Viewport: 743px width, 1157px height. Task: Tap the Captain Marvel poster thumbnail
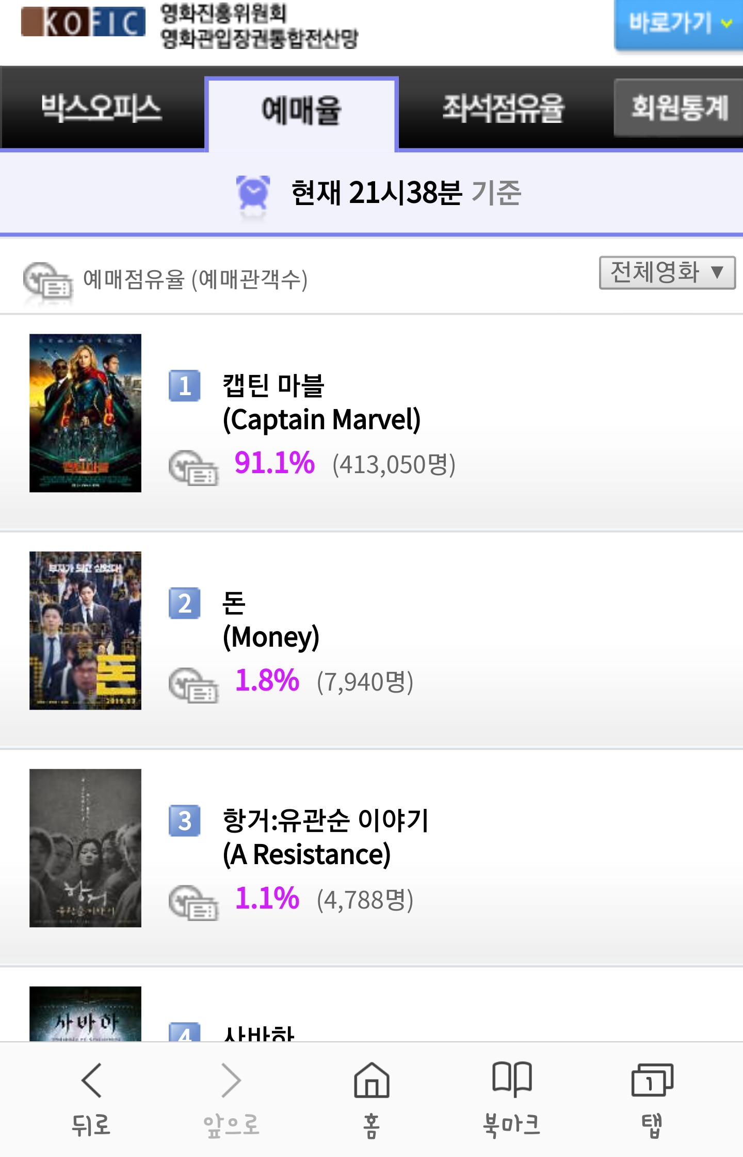pyautogui.click(x=85, y=413)
